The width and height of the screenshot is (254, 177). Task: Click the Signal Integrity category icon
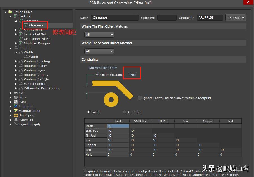(16, 124)
